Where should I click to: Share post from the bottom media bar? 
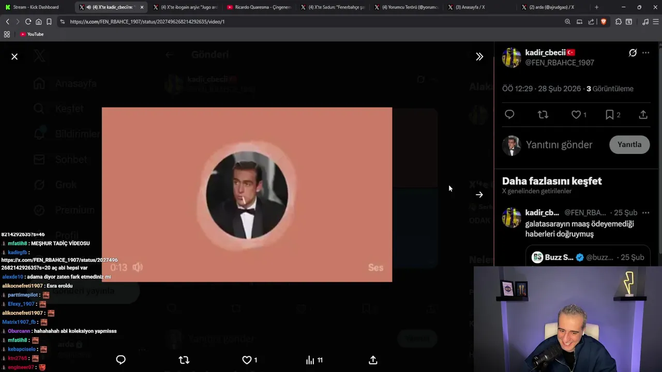tap(373, 360)
